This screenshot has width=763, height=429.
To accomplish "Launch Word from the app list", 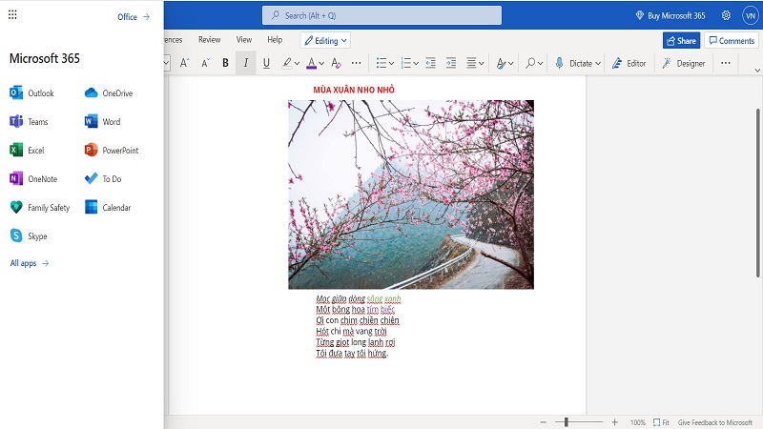I will (x=102, y=122).
